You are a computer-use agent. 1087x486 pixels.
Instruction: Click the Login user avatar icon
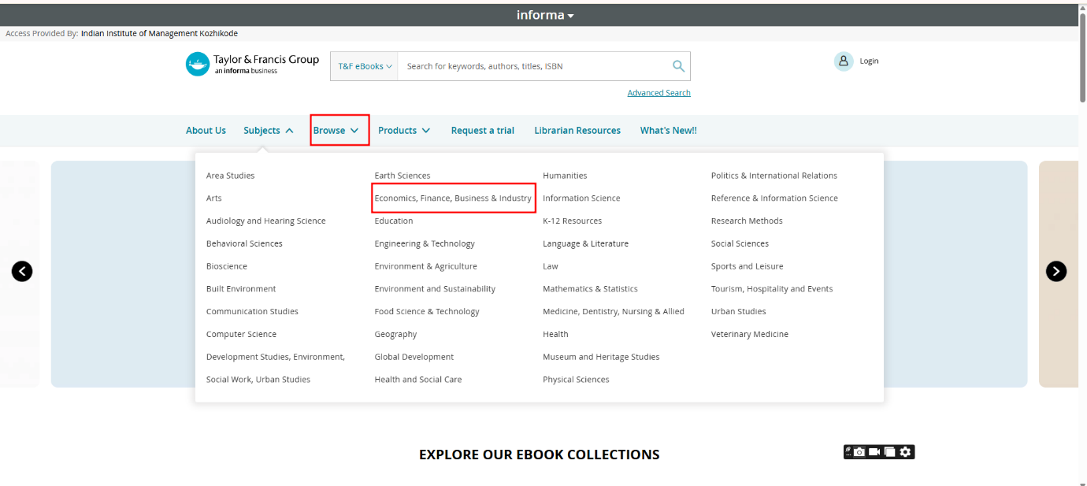(x=844, y=61)
